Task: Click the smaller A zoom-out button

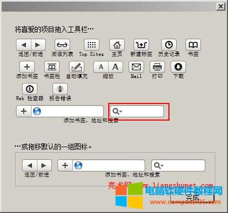Action: pos(101,67)
